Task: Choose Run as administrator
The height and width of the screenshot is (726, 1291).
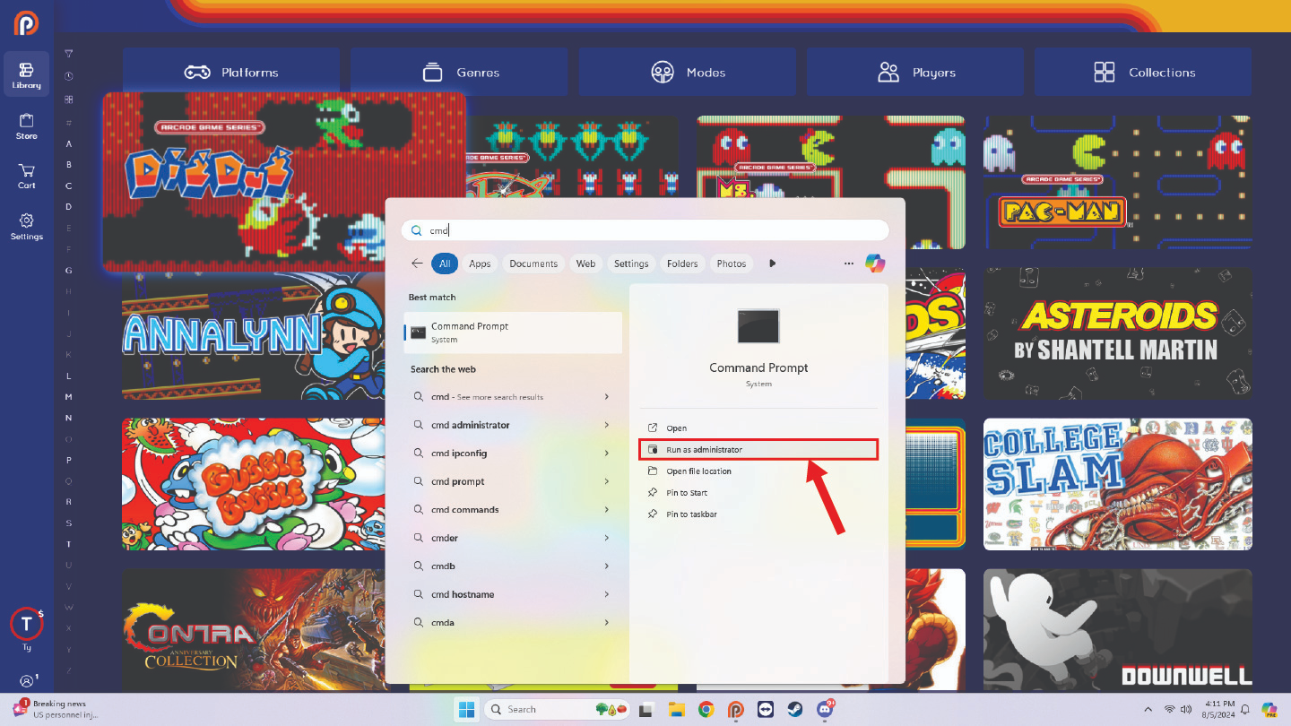Action: 758,450
